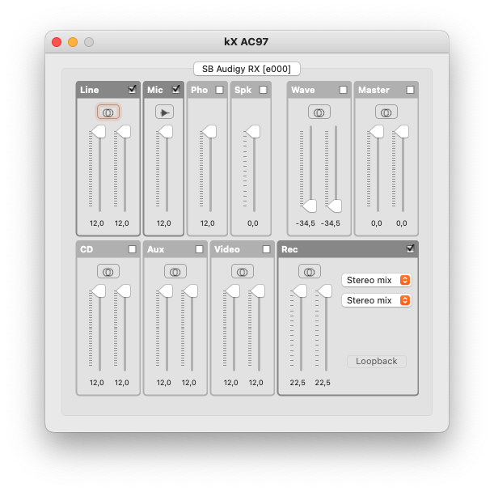The width and height of the screenshot is (494, 492).
Task: Toggle the CD channel stereo link button
Action: tap(108, 272)
